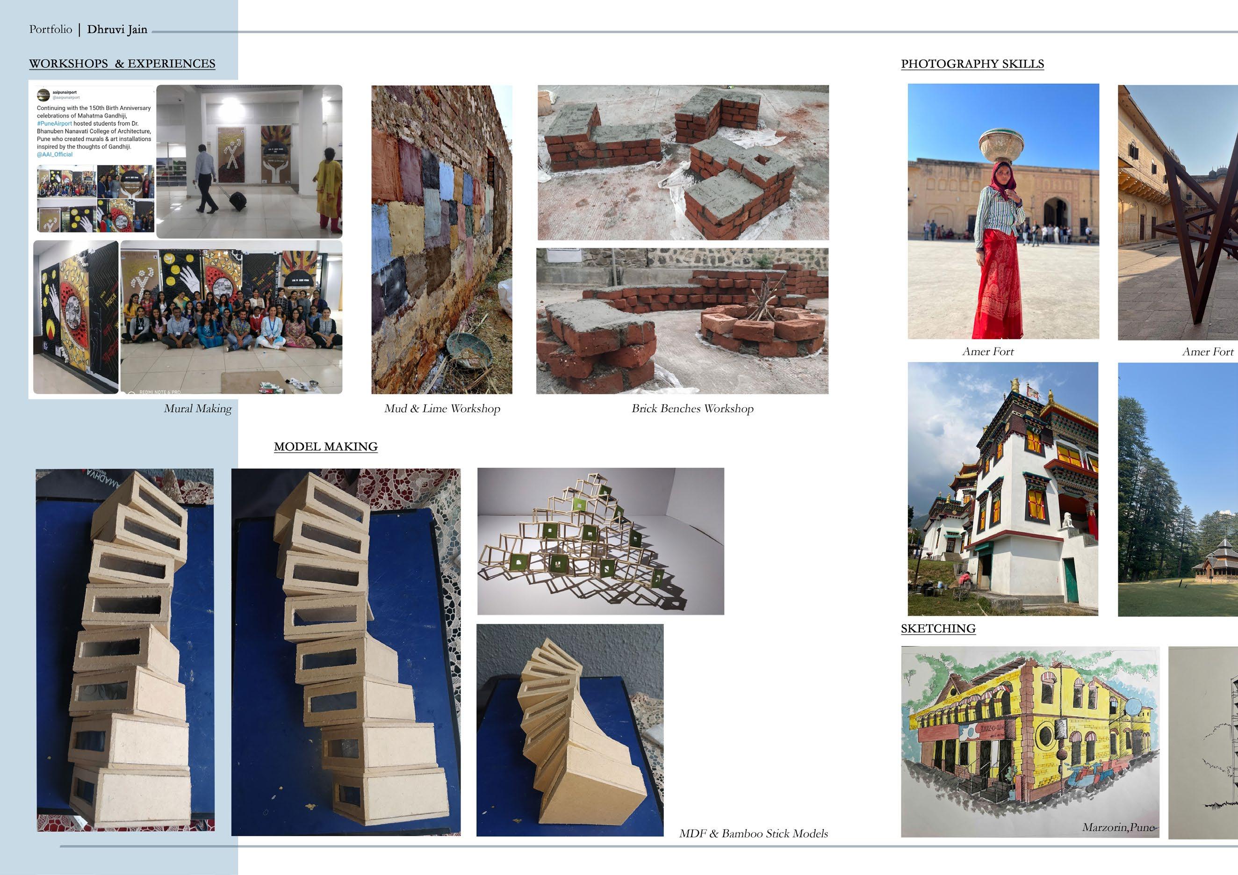The width and height of the screenshot is (1238, 875).
Task: Click the SKETCHING heading
Action: click(938, 629)
